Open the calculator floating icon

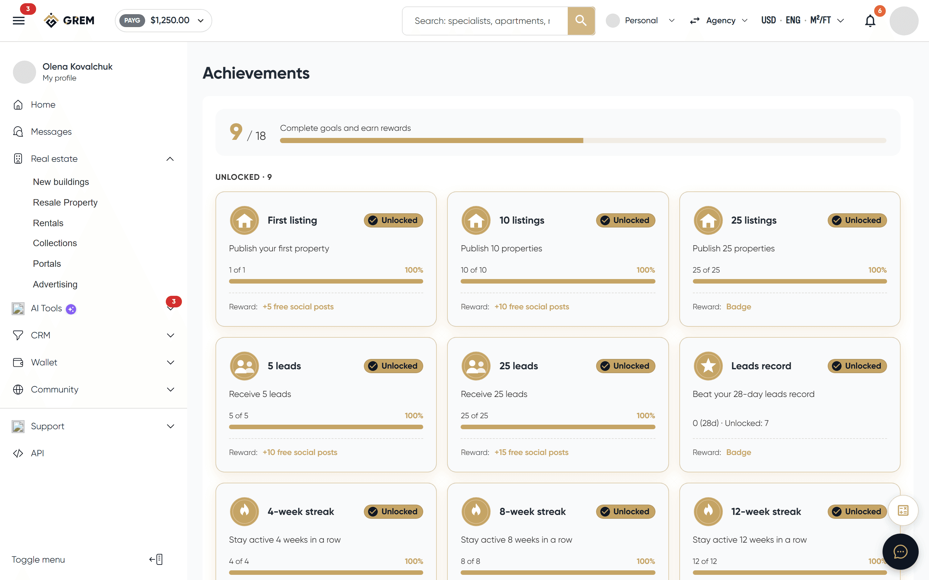pos(903,511)
